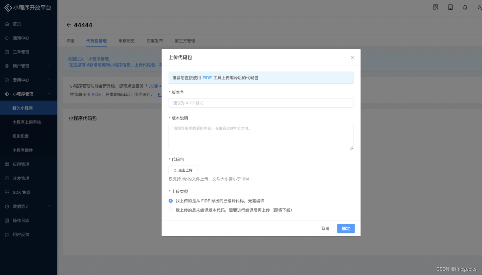The image size is (482, 275).
Task: Click the FIDE link in the dialog banner
Action: point(207,77)
